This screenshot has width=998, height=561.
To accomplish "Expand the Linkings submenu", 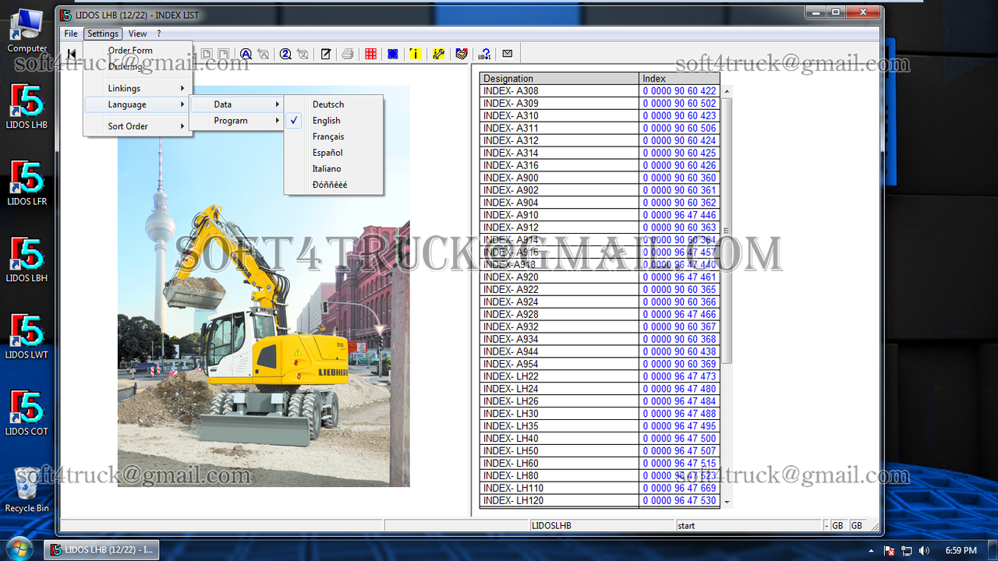I will [138, 88].
